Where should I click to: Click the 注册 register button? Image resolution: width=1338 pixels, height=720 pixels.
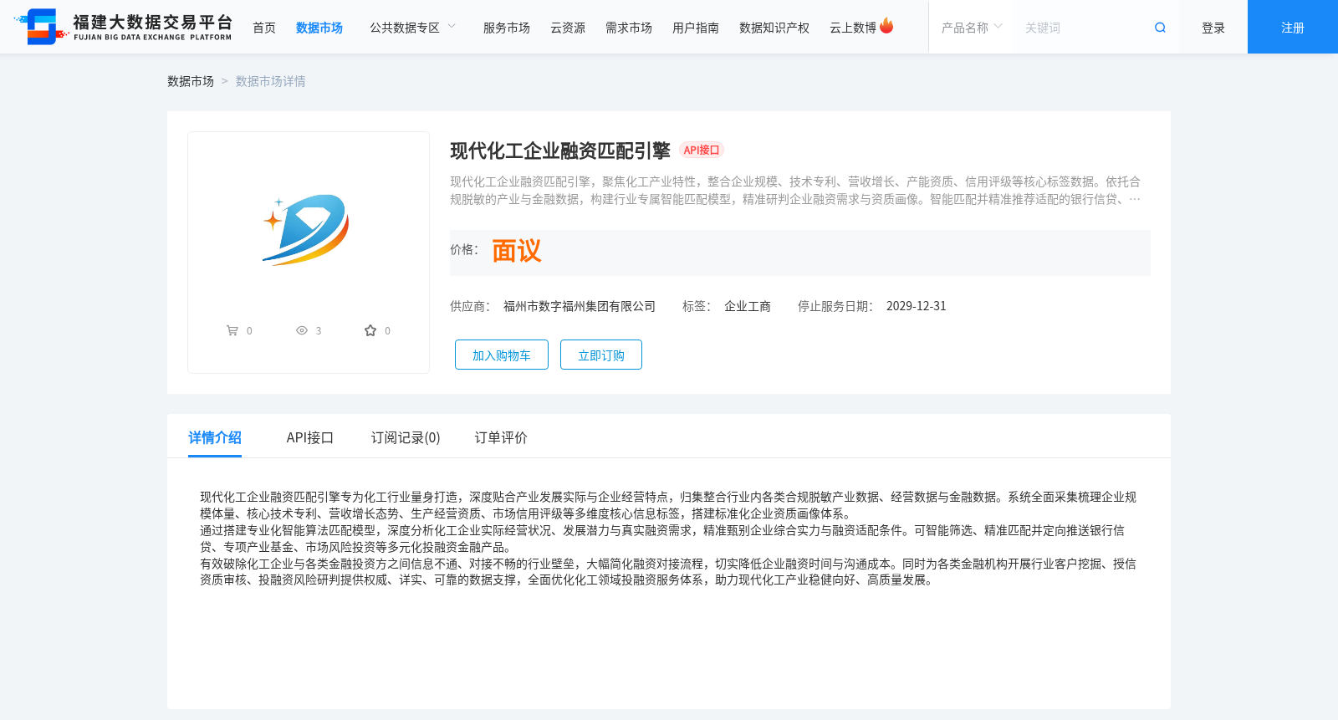pos(1293,27)
